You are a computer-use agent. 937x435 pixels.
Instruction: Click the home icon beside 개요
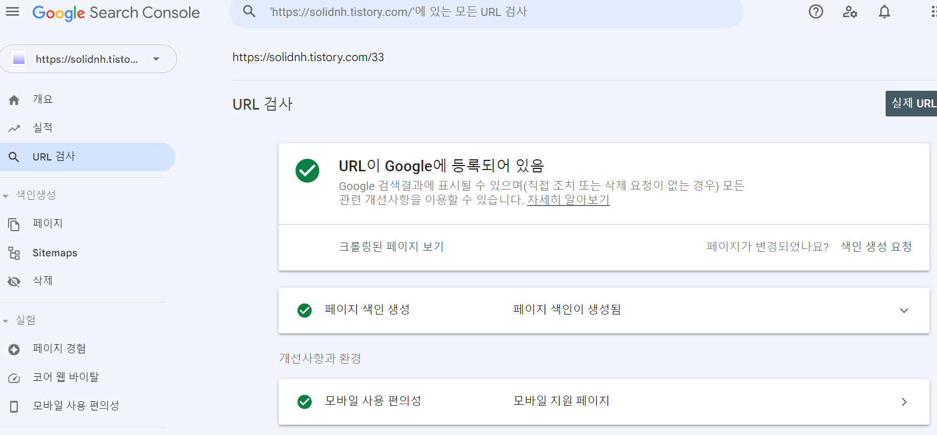click(x=14, y=100)
